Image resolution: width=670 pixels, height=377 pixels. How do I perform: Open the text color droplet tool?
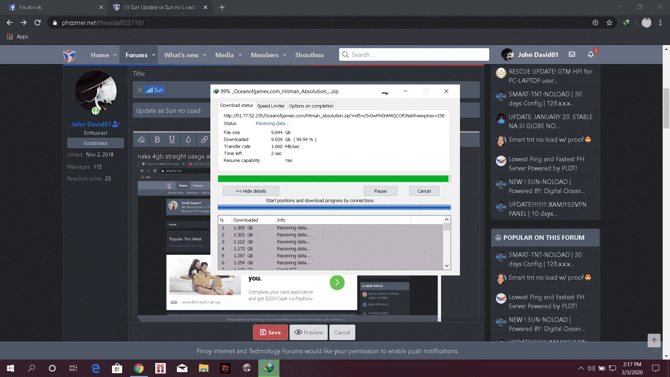point(188,140)
